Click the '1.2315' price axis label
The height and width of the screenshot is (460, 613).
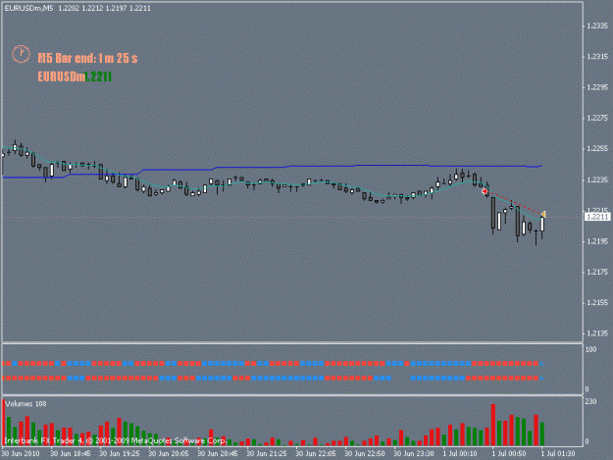click(x=597, y=57)
